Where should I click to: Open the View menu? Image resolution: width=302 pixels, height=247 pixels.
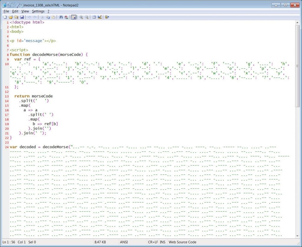pos(25,11)
